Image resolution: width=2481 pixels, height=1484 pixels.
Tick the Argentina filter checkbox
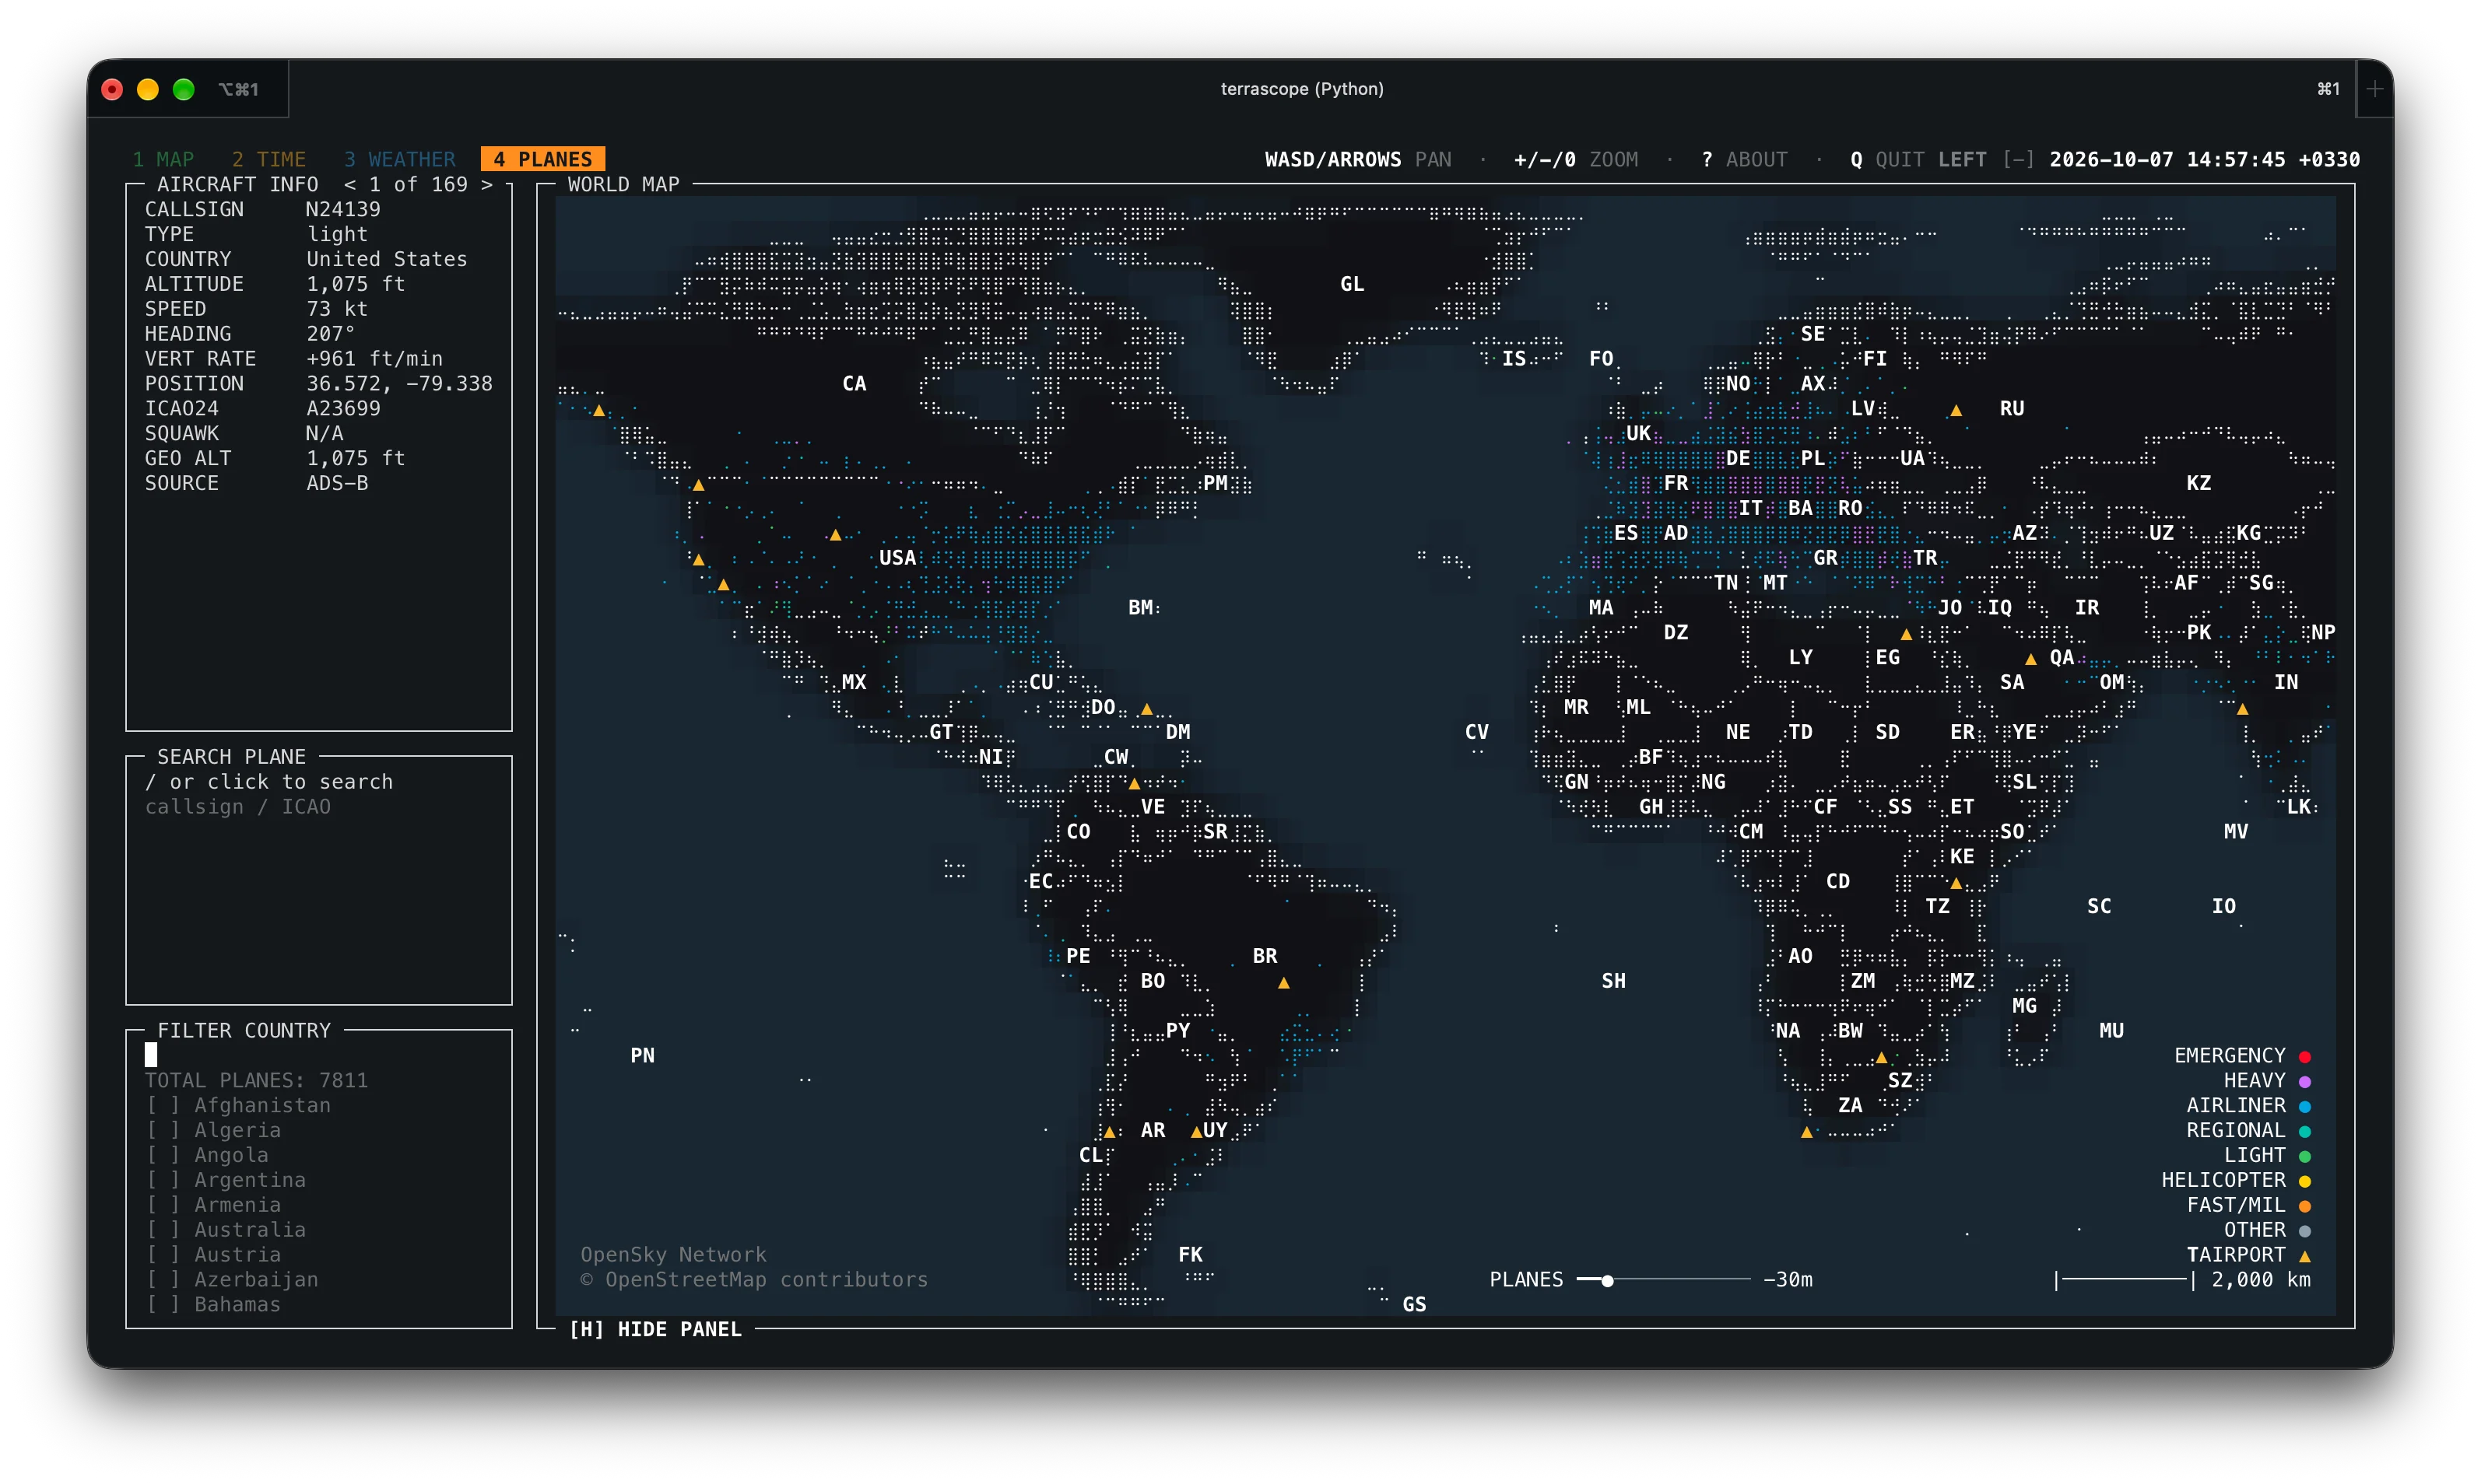pyautogui.click(x=163, y=1180)
